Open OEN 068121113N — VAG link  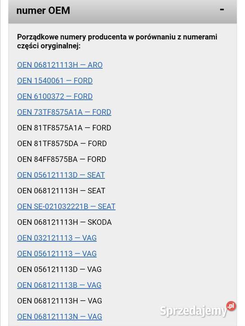pyautogui.click(x=60, y=316)
